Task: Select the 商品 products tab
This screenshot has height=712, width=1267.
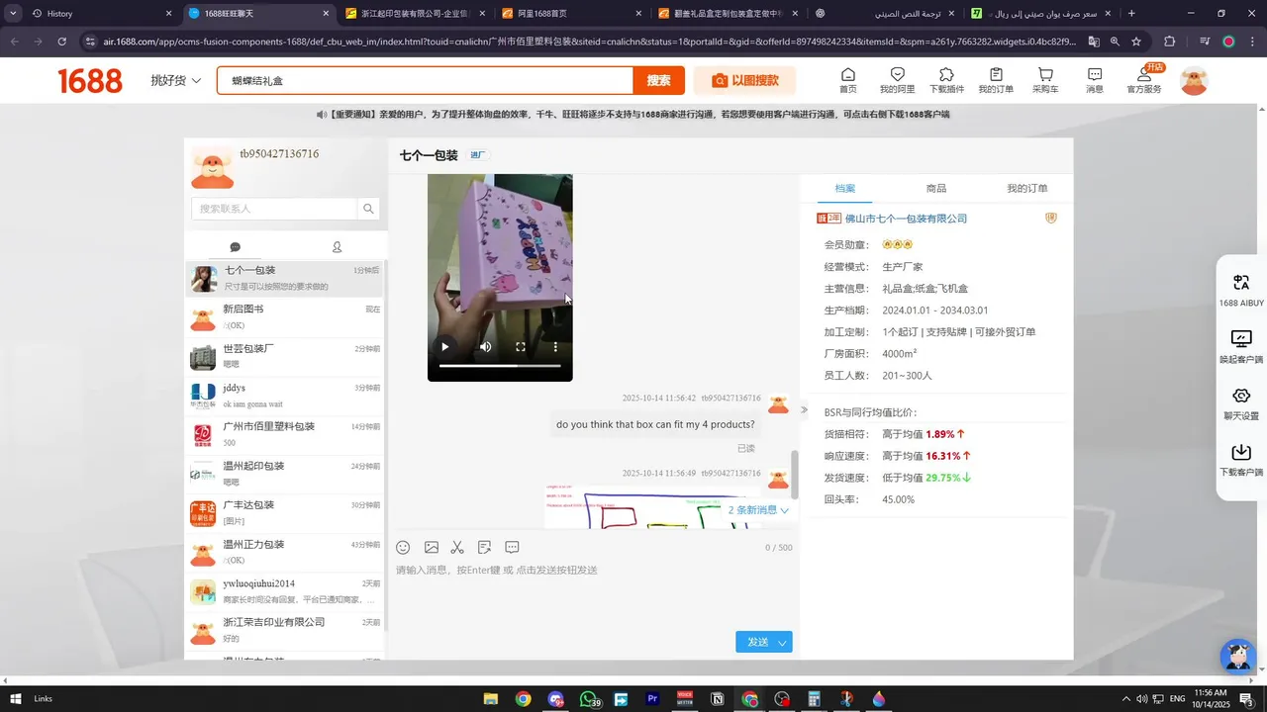Action: click(x=935, y=188)
